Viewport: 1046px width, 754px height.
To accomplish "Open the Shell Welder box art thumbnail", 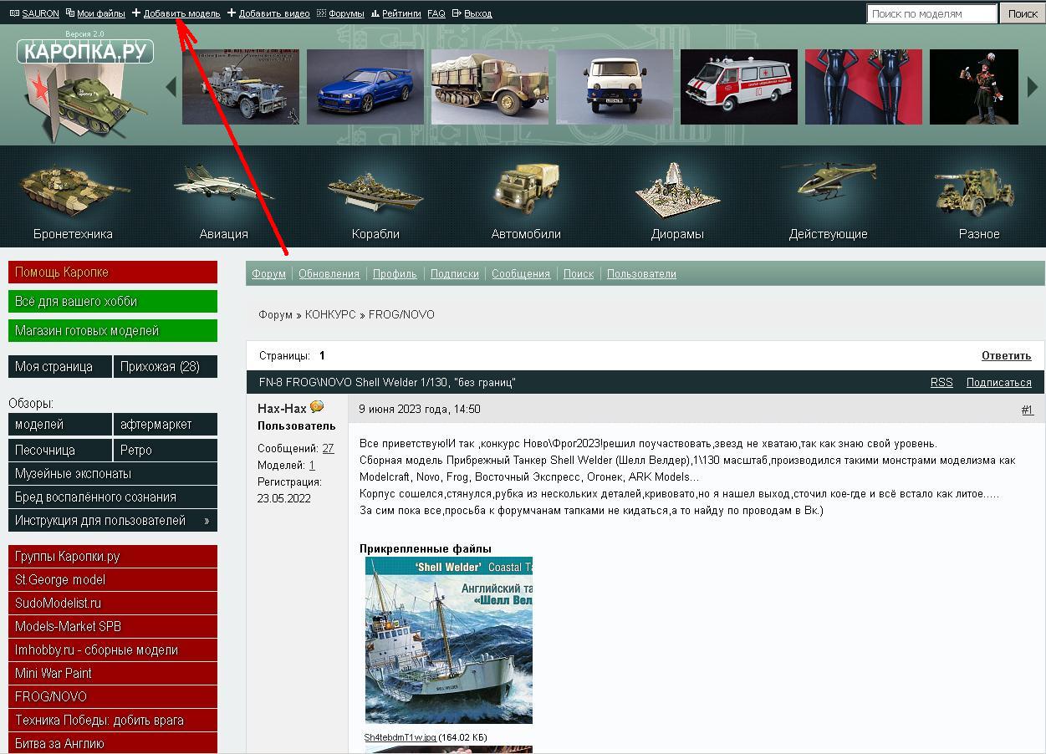I will [x=448, y=640].
